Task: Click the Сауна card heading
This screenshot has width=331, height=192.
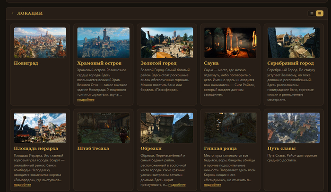Action: point(211,63)
